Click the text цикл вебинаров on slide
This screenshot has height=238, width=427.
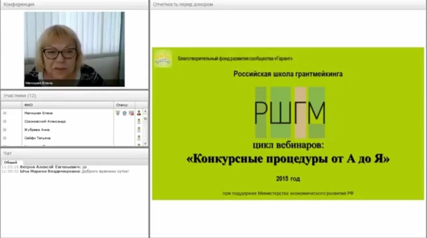pos(288,146)
